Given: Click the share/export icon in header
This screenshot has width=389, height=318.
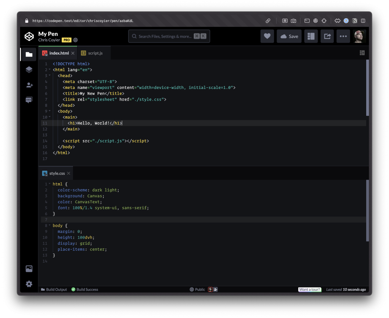Looking at the screenshot, I should (327, 36).
